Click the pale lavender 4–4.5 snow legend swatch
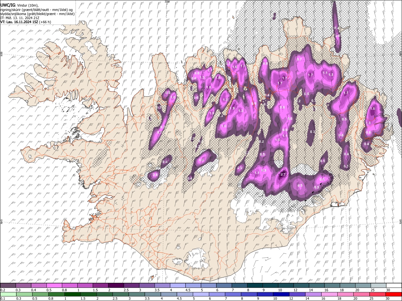Viewport: 402px width, 301px height. [178, 285]
